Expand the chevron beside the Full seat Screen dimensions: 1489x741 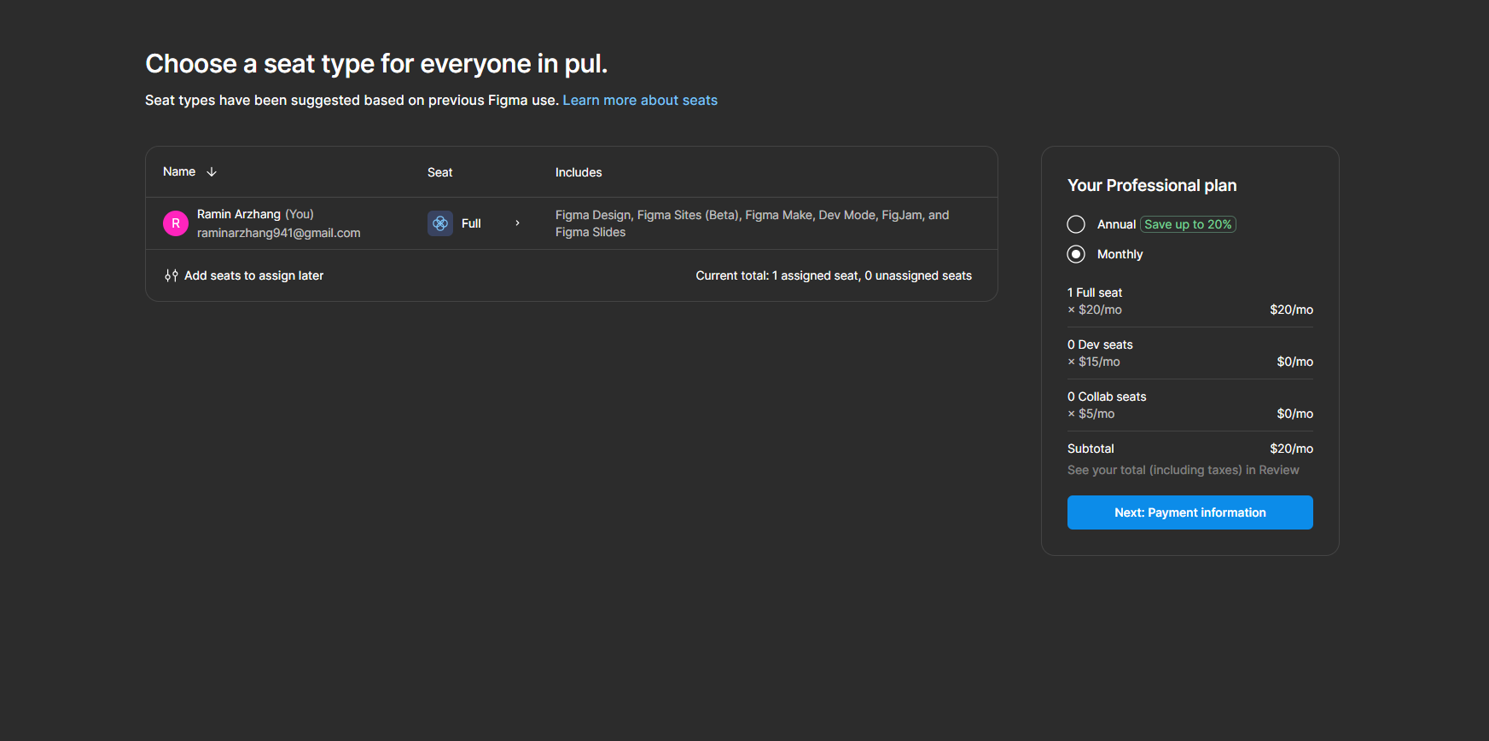[517, 223]
